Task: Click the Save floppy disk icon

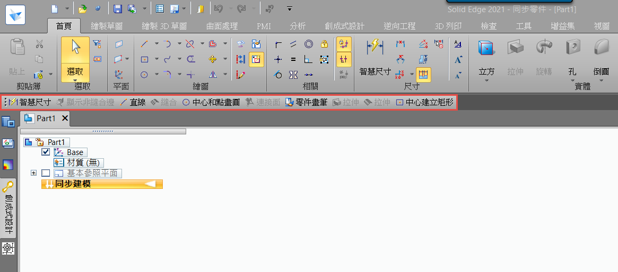Action: 117,8
